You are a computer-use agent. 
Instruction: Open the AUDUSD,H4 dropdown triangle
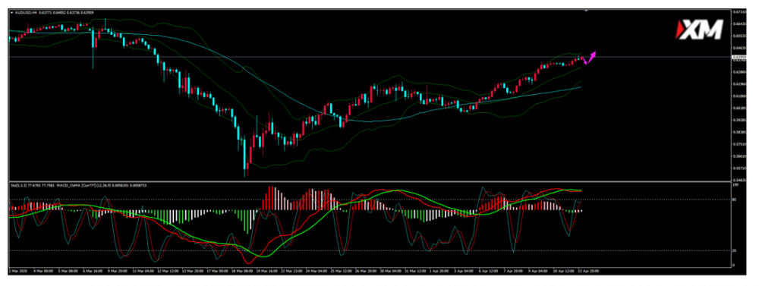[x=11, y=13]
